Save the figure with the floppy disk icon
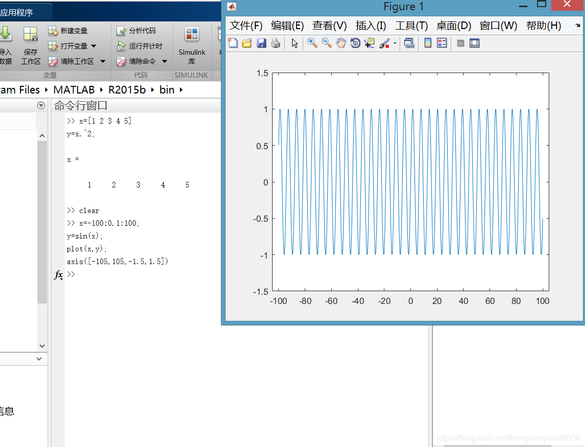The width and height of the screenshot is (585, 447). (x=261, y=43)
